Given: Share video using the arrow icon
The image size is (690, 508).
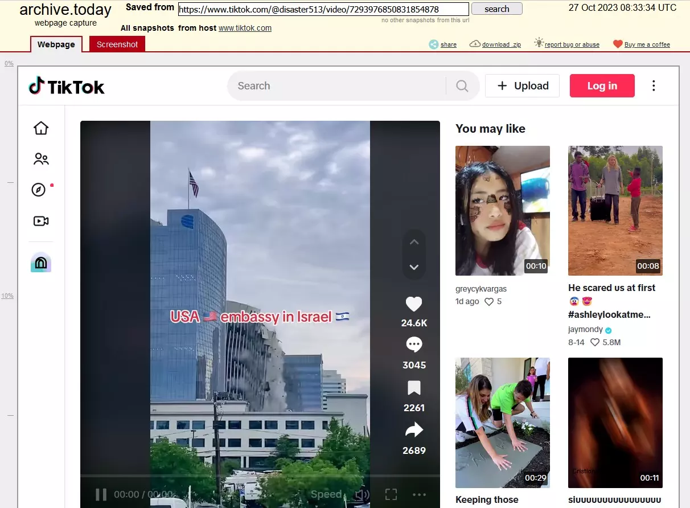Looking at the screenshot, I should [414, 430].
